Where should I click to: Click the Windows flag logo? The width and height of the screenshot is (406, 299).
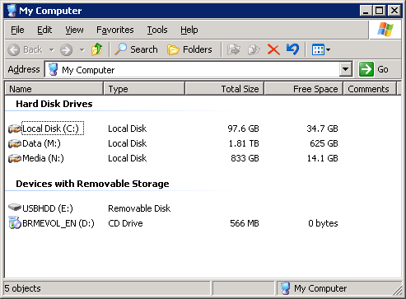pos(385,30)
